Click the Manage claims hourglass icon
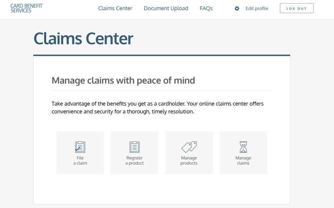The height and width of the screenshot is (208, 334). coord(243,147)
